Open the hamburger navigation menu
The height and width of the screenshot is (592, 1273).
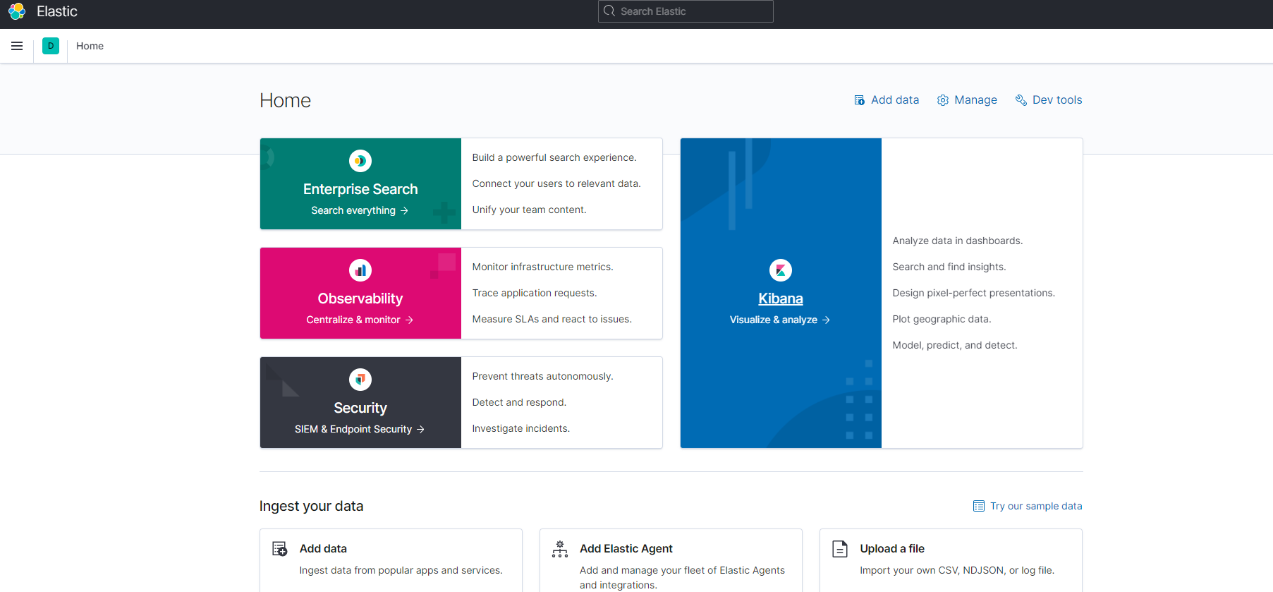(17, 46)
